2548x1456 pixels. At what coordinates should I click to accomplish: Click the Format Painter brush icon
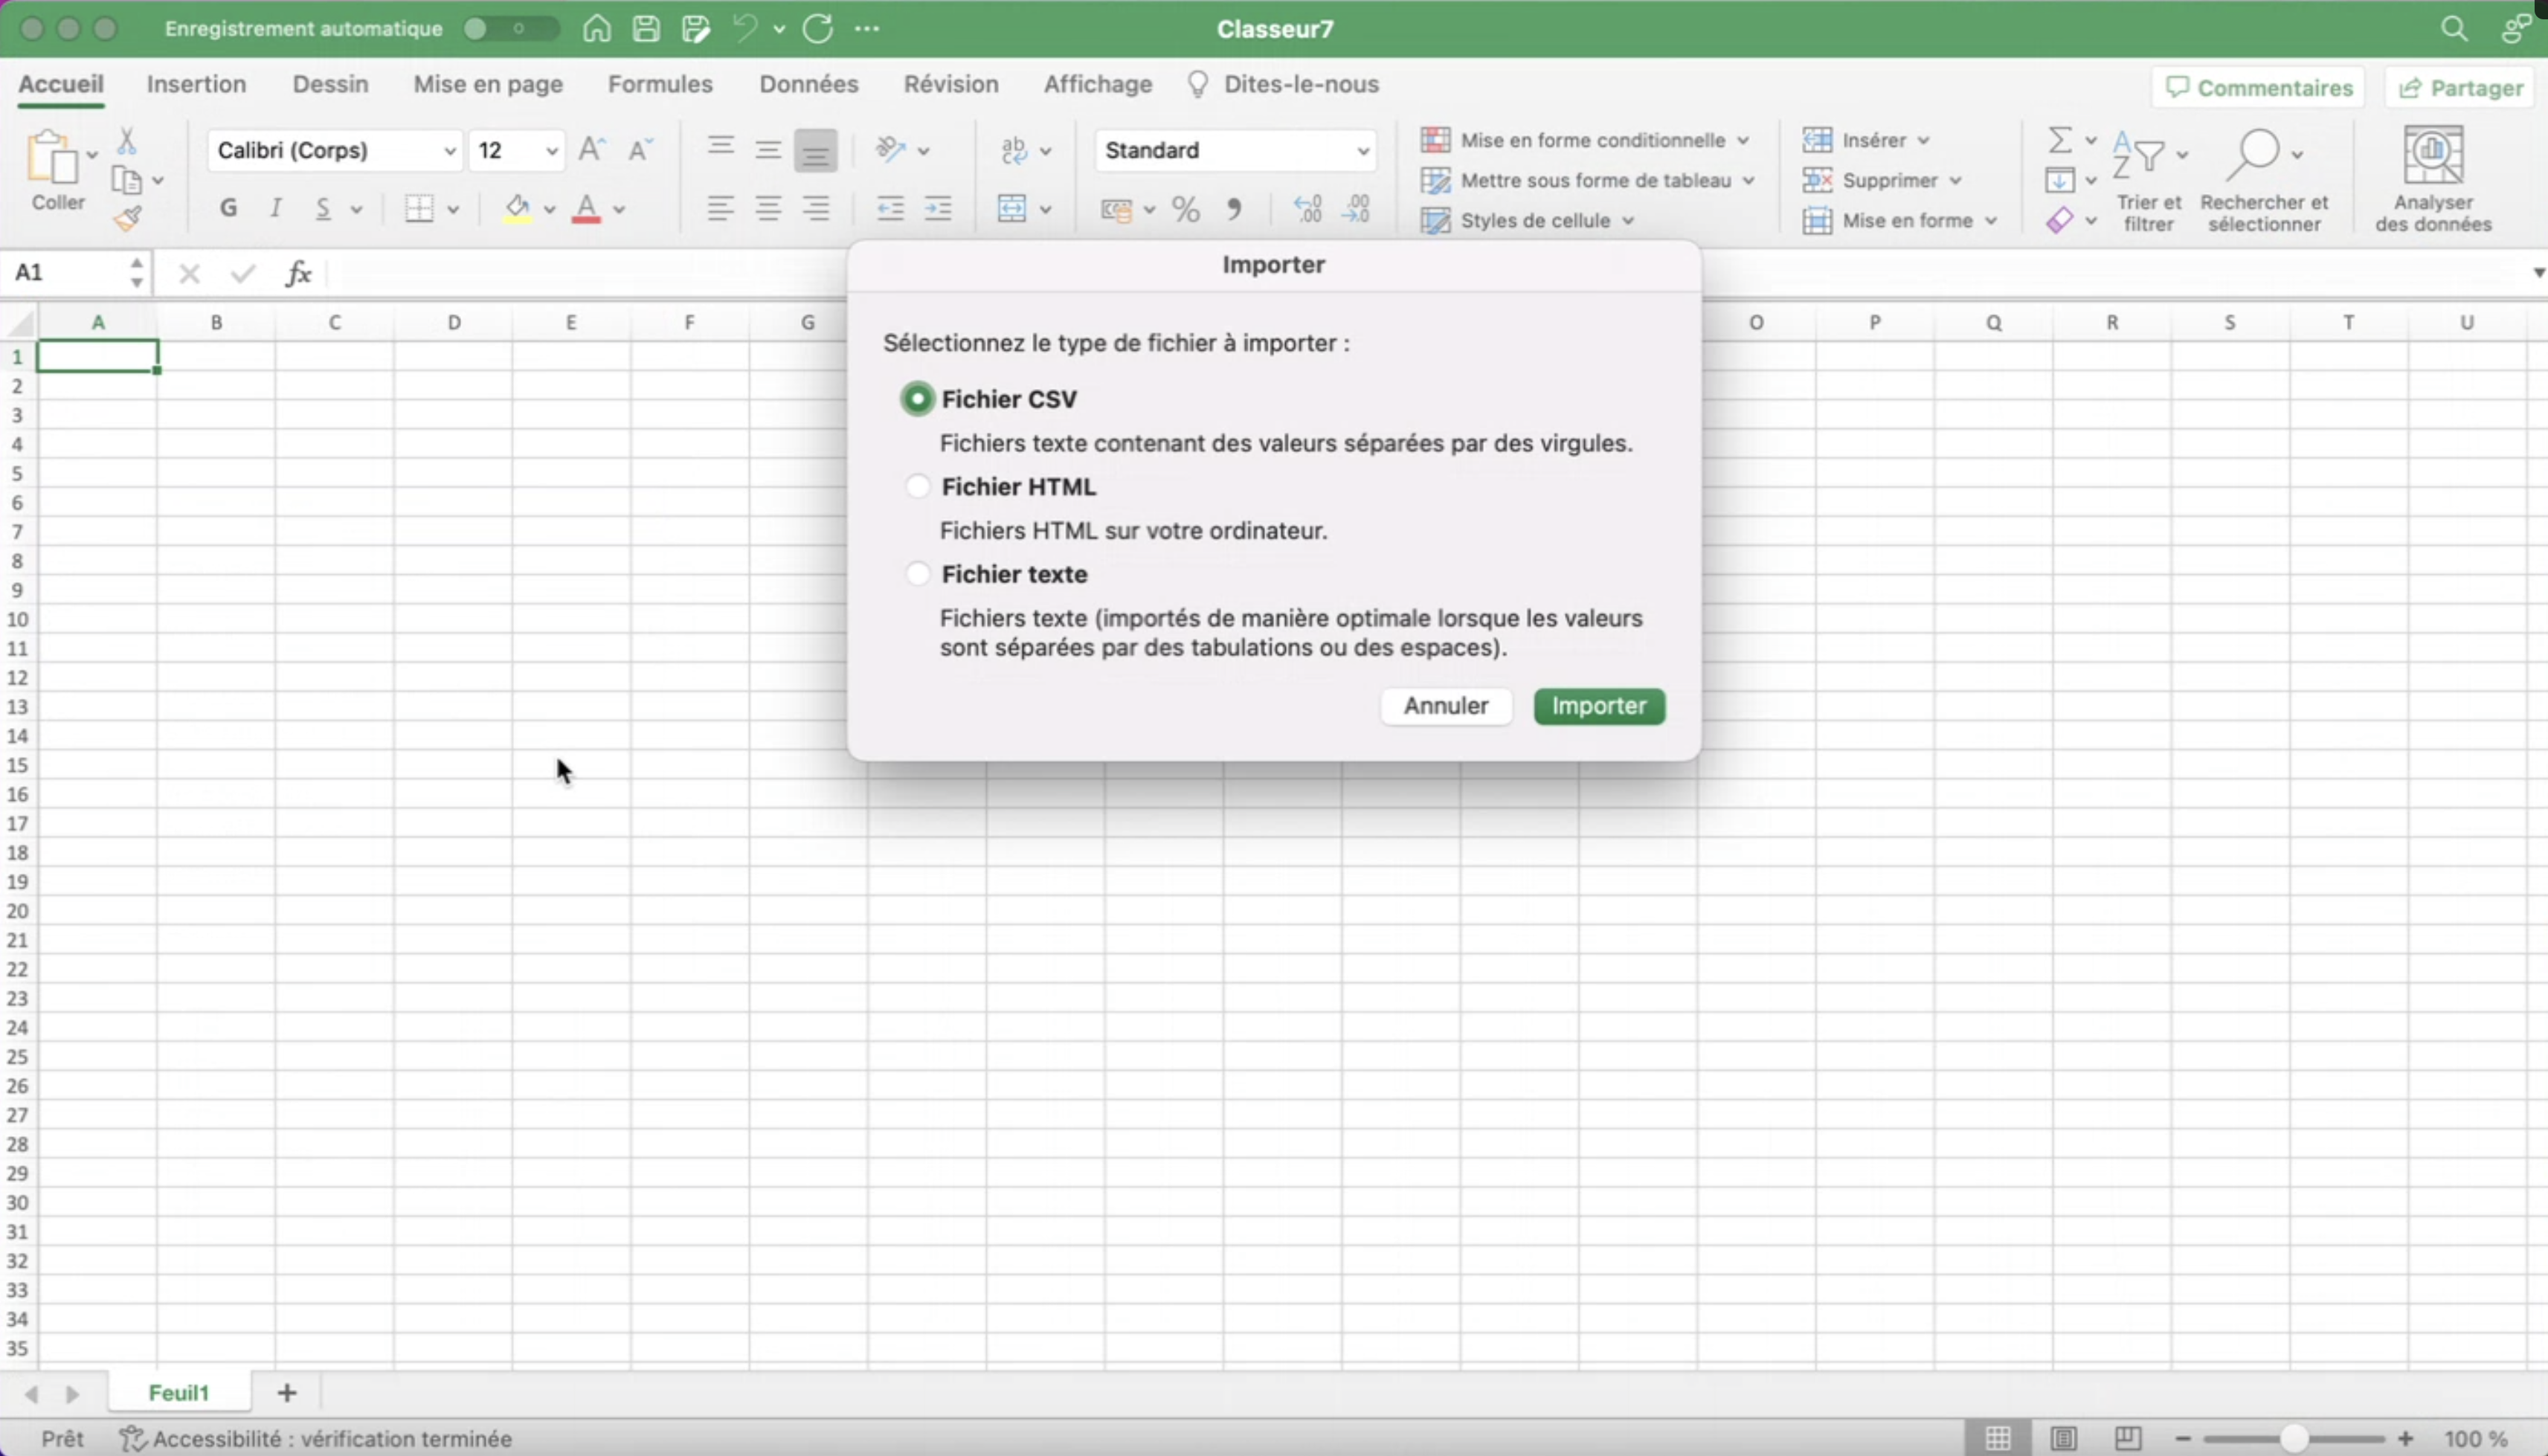point(127,218)
